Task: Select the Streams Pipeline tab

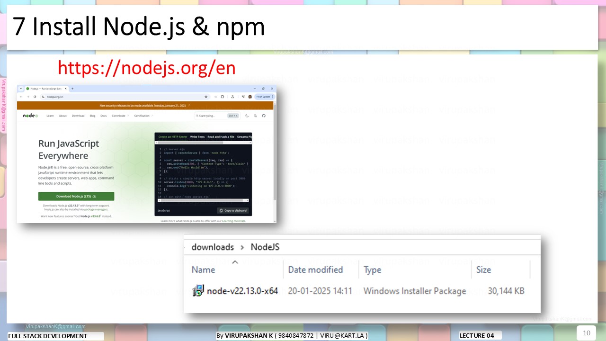Action: [244, 137]
